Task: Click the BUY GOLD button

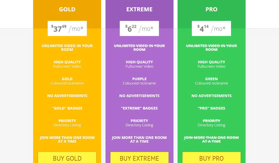Action: (x=67, y=158)
